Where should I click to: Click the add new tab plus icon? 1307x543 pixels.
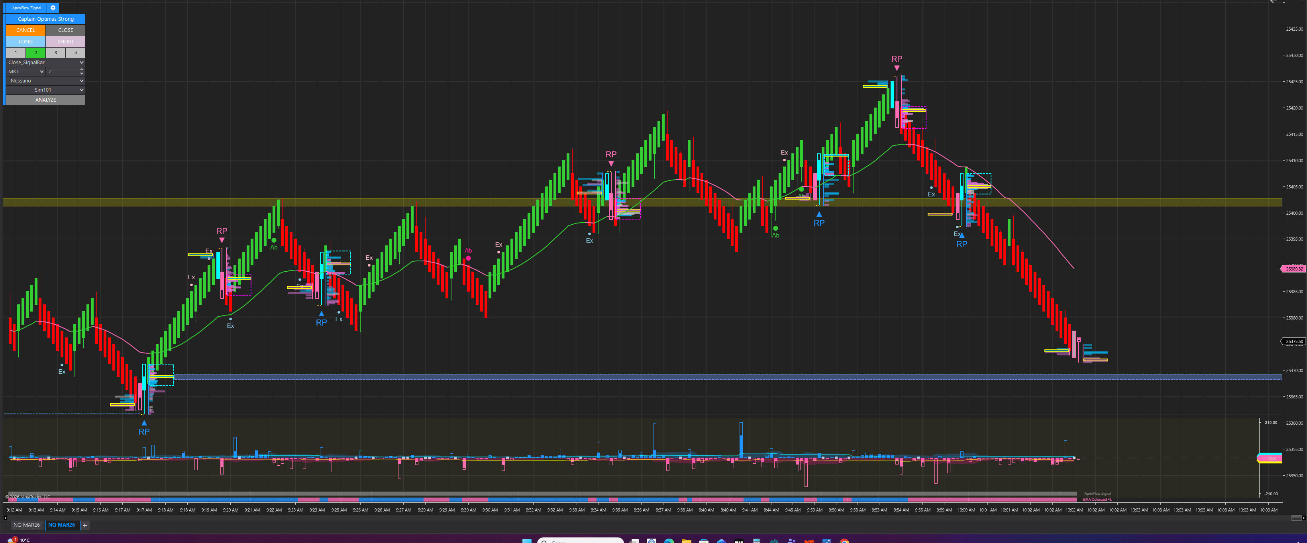pos(85,525)
